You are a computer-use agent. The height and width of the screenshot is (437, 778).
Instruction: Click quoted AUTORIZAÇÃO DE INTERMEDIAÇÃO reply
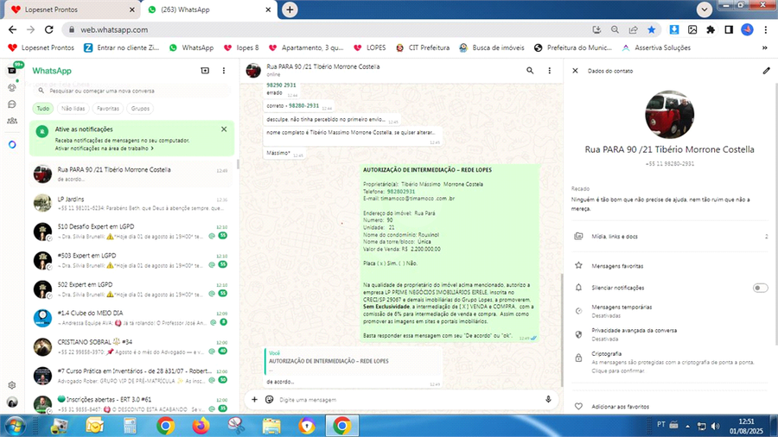point(353,361)
